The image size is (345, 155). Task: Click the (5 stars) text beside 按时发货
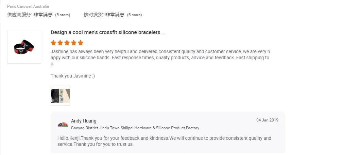coord(134,15)
